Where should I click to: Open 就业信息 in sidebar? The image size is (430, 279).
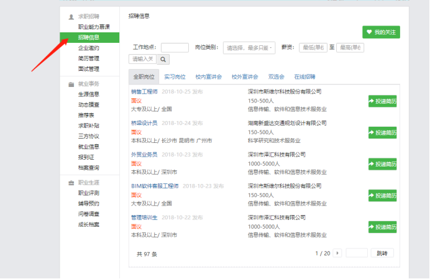[x=89, y=147]
